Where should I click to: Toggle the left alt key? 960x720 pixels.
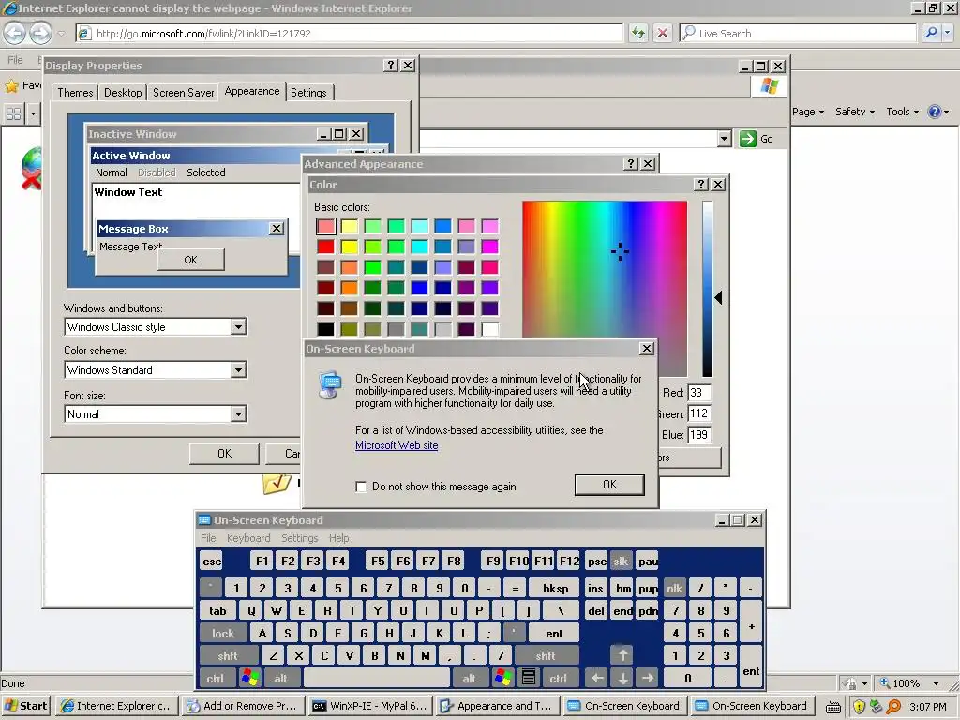(x=280, y=678)
